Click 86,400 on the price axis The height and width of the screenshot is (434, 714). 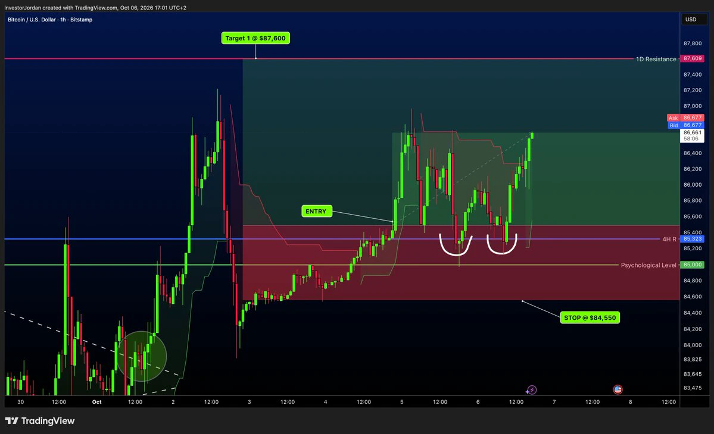(692, 153)
